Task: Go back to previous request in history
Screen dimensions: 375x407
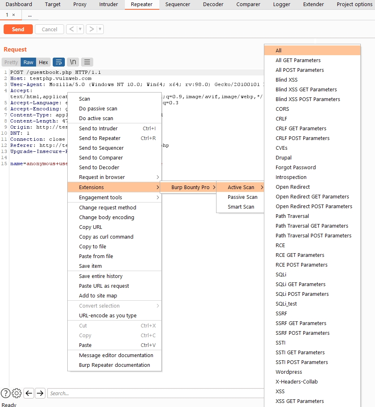Action: coord(71,29)
